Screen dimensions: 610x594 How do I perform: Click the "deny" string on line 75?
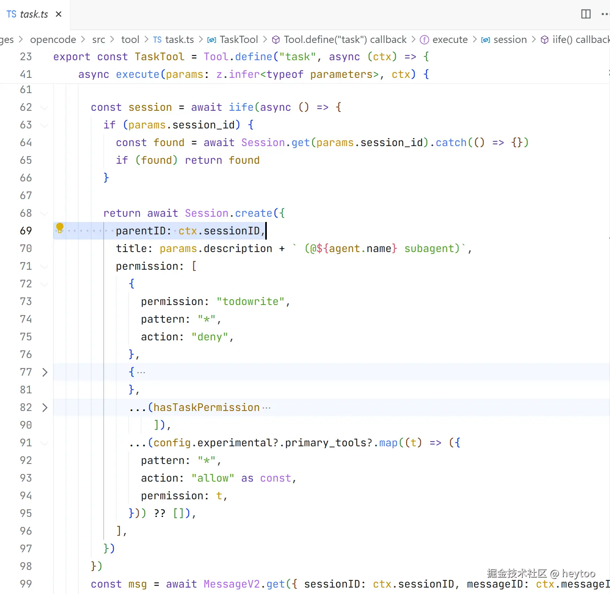(210, 337)
